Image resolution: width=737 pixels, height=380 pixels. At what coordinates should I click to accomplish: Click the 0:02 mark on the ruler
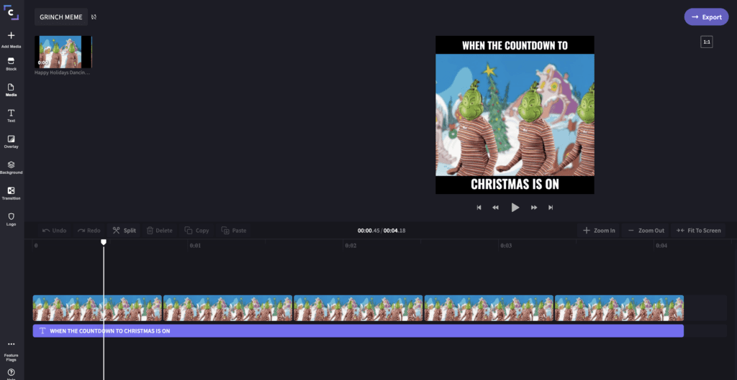(351, 246)
